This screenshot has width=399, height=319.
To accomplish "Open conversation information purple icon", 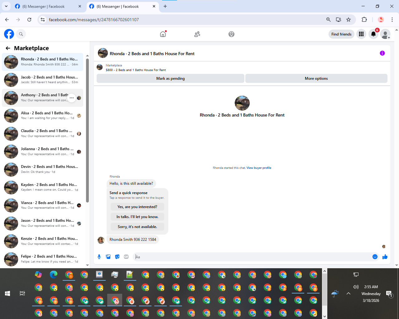I will (382, 53).
